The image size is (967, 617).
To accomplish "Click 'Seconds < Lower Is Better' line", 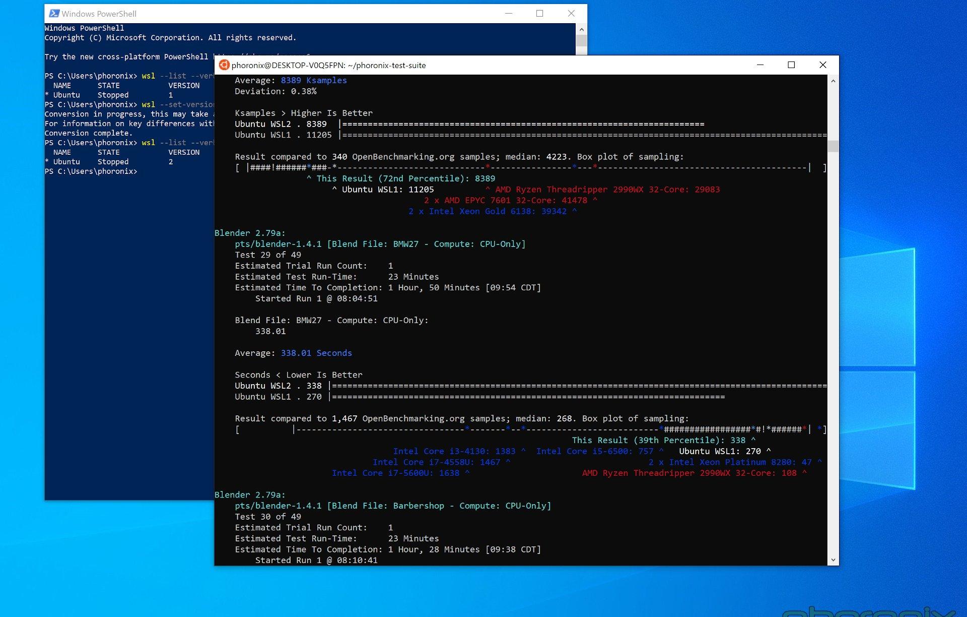I will (x=299, y=375).
